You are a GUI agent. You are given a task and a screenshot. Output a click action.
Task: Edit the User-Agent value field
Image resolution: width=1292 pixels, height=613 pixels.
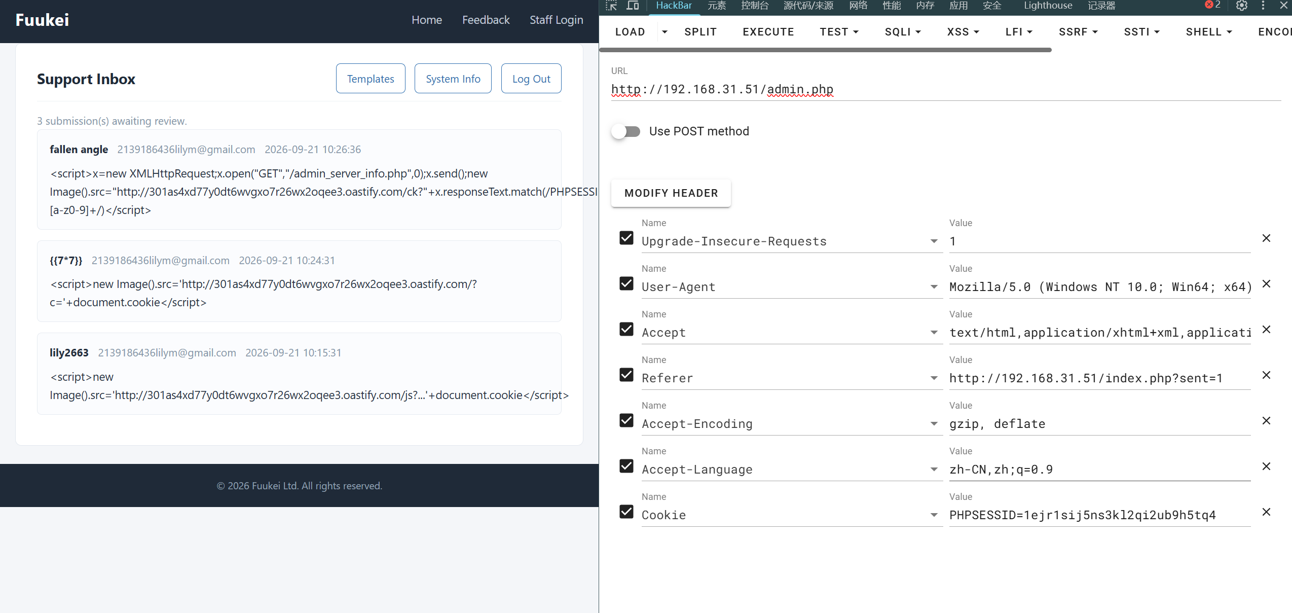[x=1100, y=287]
